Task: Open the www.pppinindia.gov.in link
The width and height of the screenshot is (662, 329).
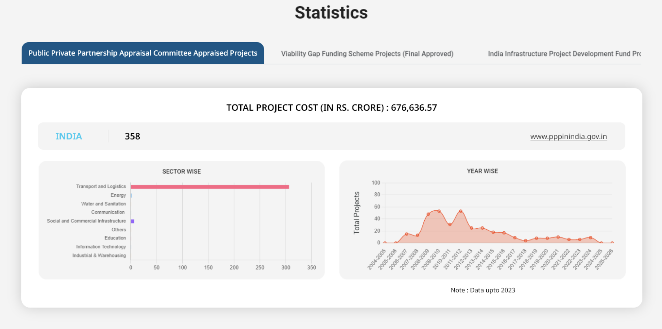Action: tap(568, 137)
